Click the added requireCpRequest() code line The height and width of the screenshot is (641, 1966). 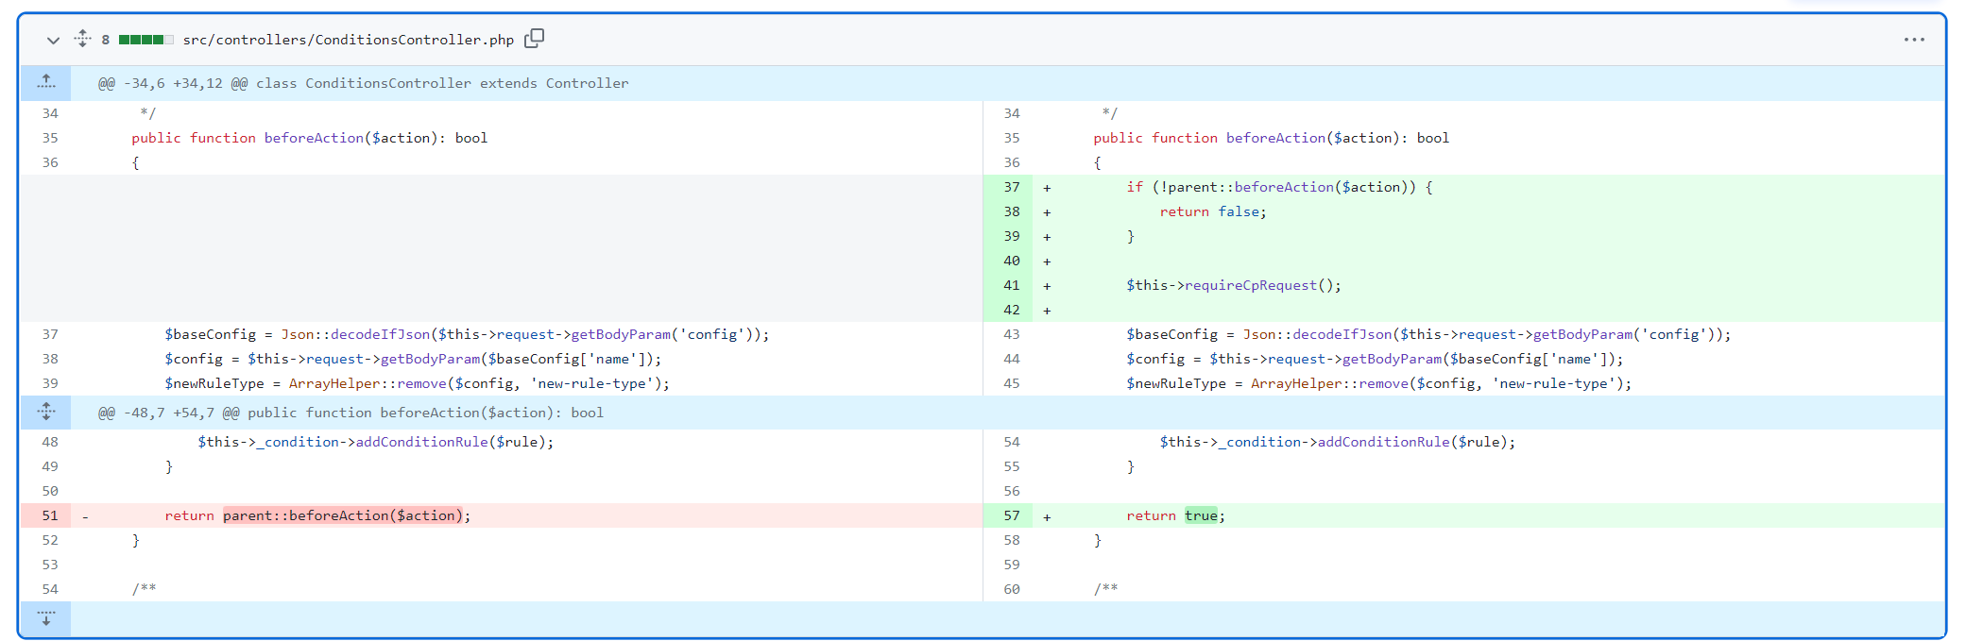pos(1233,285)
